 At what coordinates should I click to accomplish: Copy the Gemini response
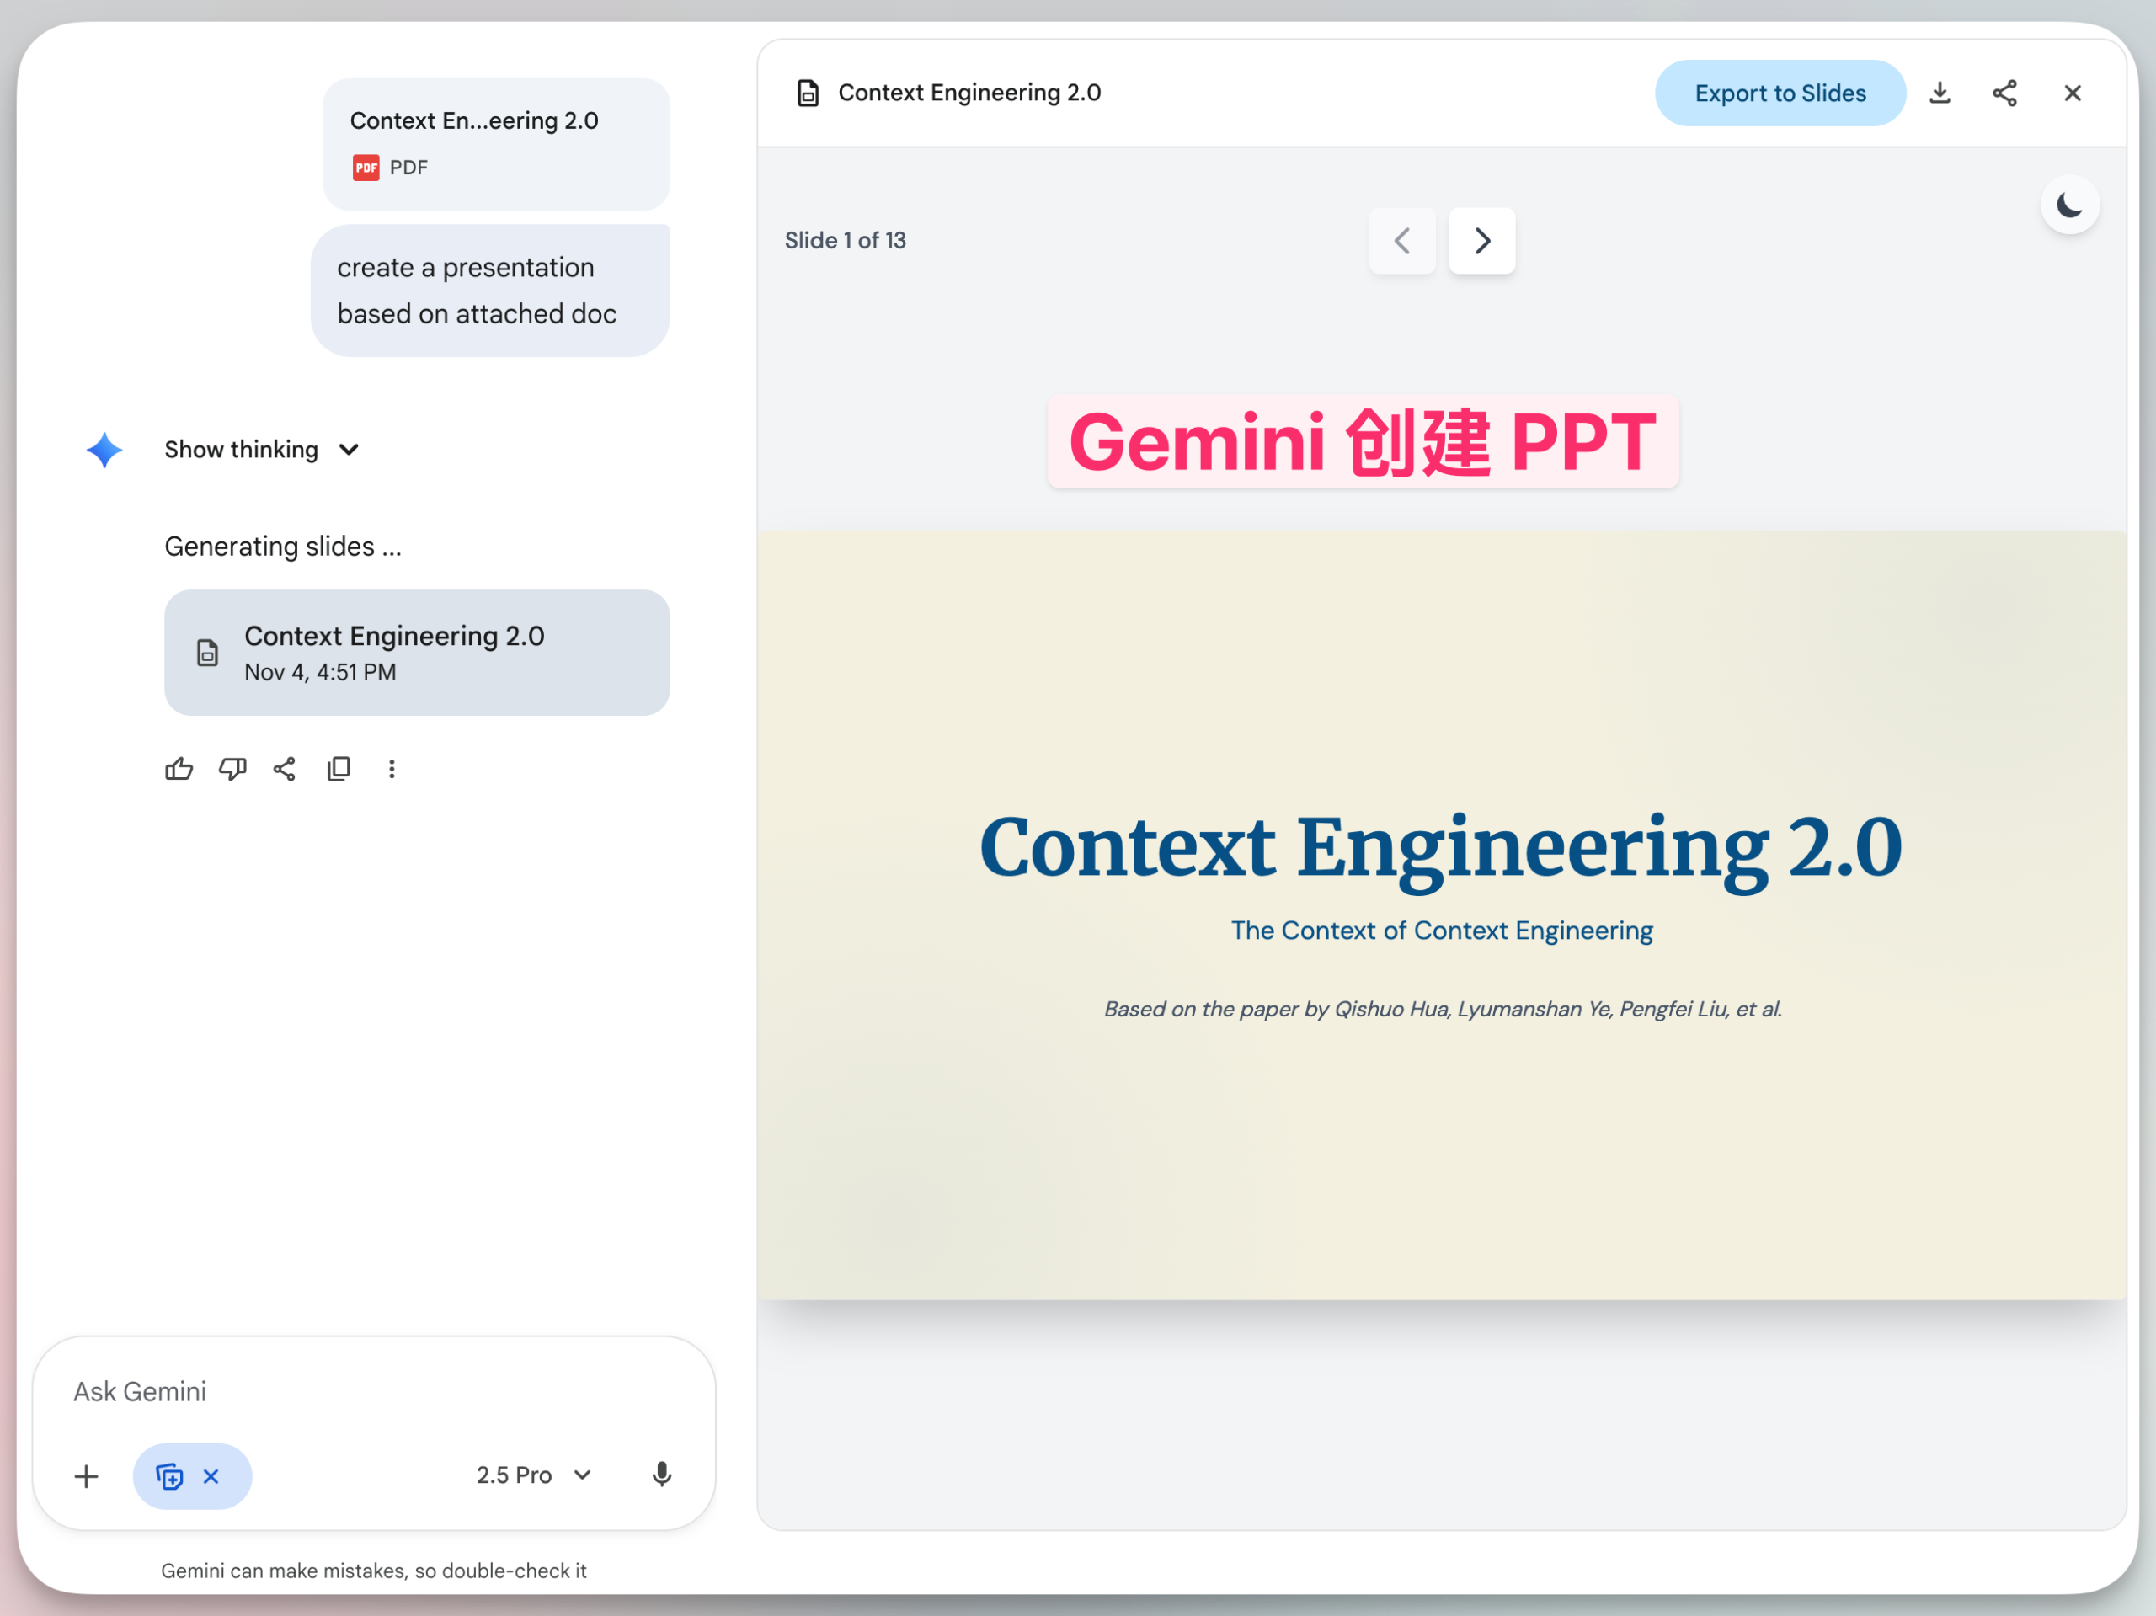pyautogui.click(x=339, y=769)
